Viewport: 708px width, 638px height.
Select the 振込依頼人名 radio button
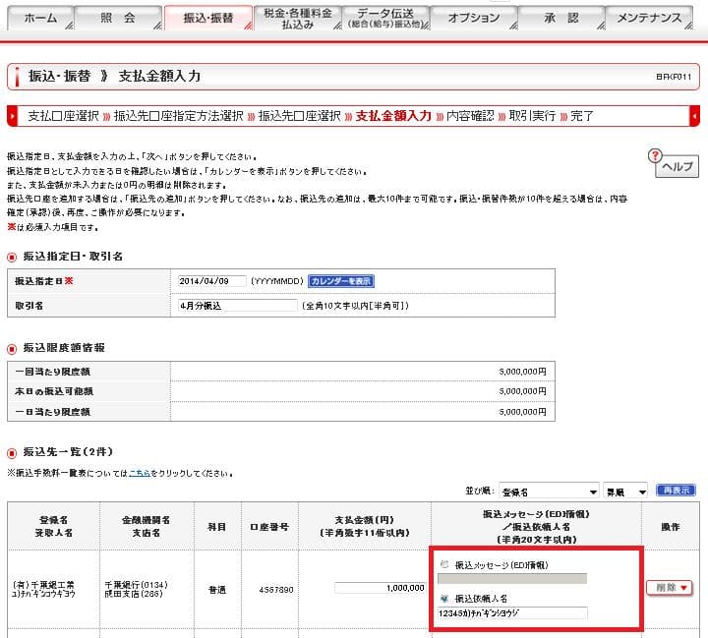pos(444,598)
